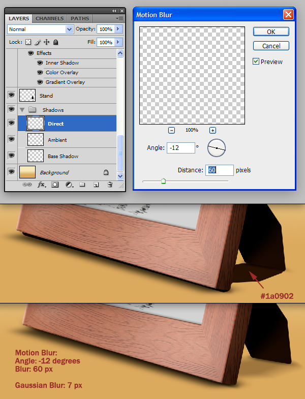Select the Background layer thumbnail
The image size is (305, 399).
(27, 172)
